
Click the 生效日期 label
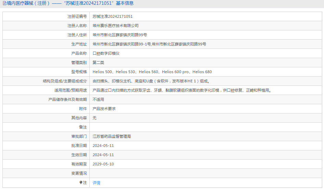point(79,155)
